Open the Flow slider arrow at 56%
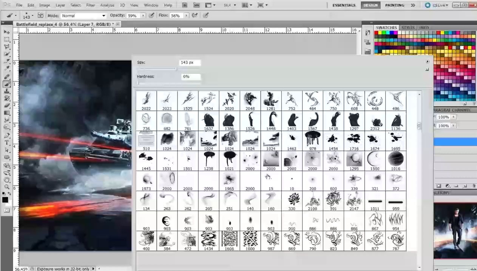 pyautogui.click(x=186, y=16)
